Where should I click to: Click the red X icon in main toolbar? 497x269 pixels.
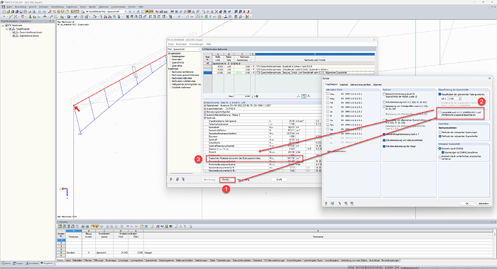[x=216, y=12]
